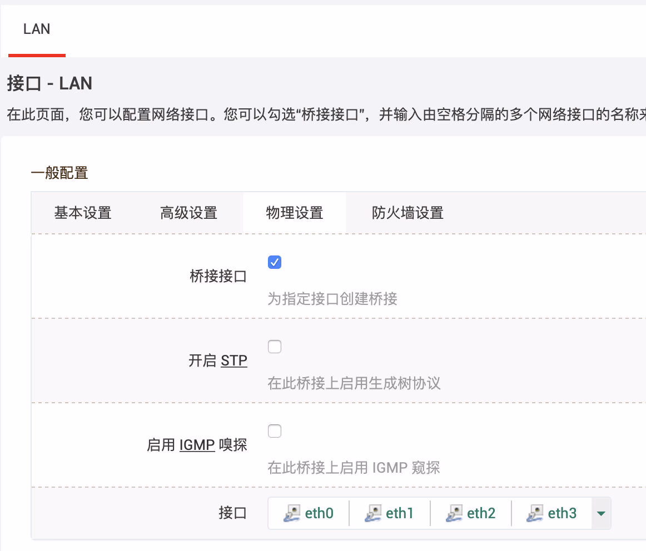Select the LAN interface tab at top
646x551 pixels.
[x=37, y=29]
